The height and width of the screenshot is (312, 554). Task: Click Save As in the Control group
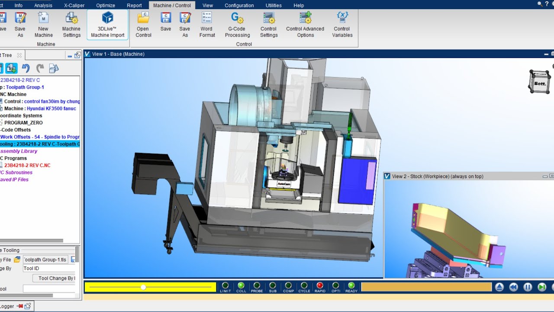[185, 25]
